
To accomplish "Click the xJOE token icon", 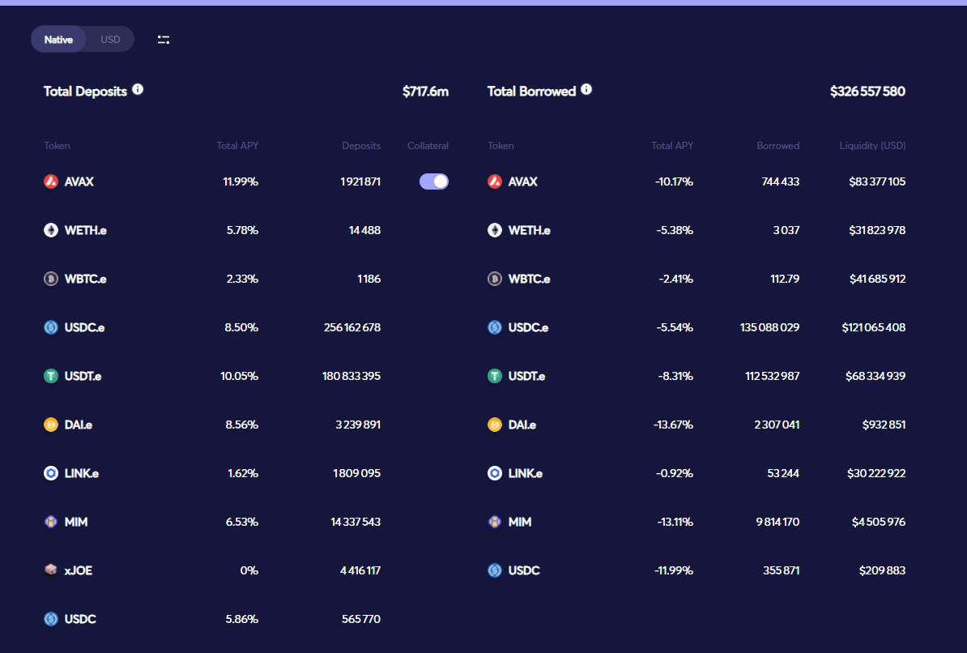I will (51, 570).
